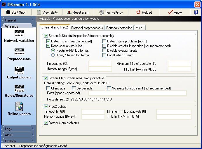Click status bar 'Preprocessor configuration wizard' text
The height and width of the screenshot is (149, 202).
(43, 146)
